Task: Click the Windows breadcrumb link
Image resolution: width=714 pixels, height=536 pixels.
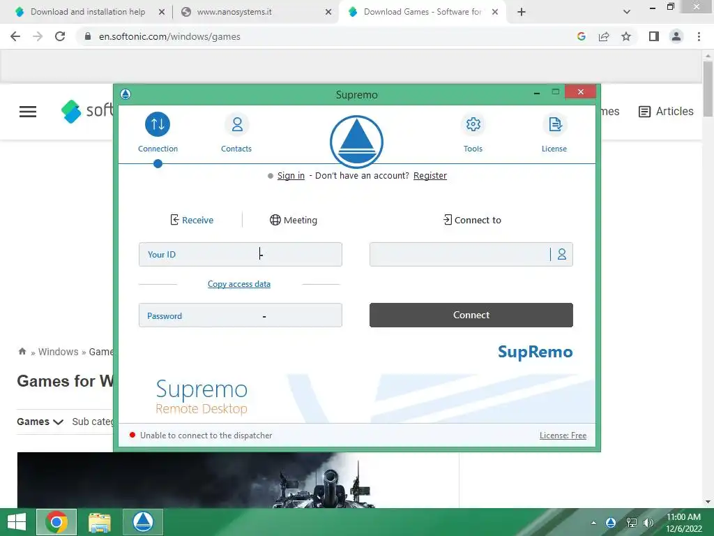Action: click(59, 352)
